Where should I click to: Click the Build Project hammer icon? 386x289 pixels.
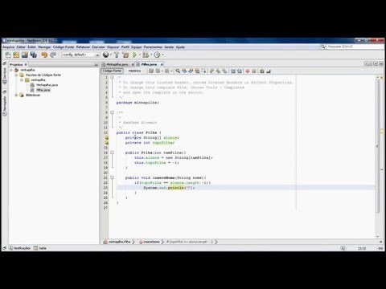[x=117, y=55]
